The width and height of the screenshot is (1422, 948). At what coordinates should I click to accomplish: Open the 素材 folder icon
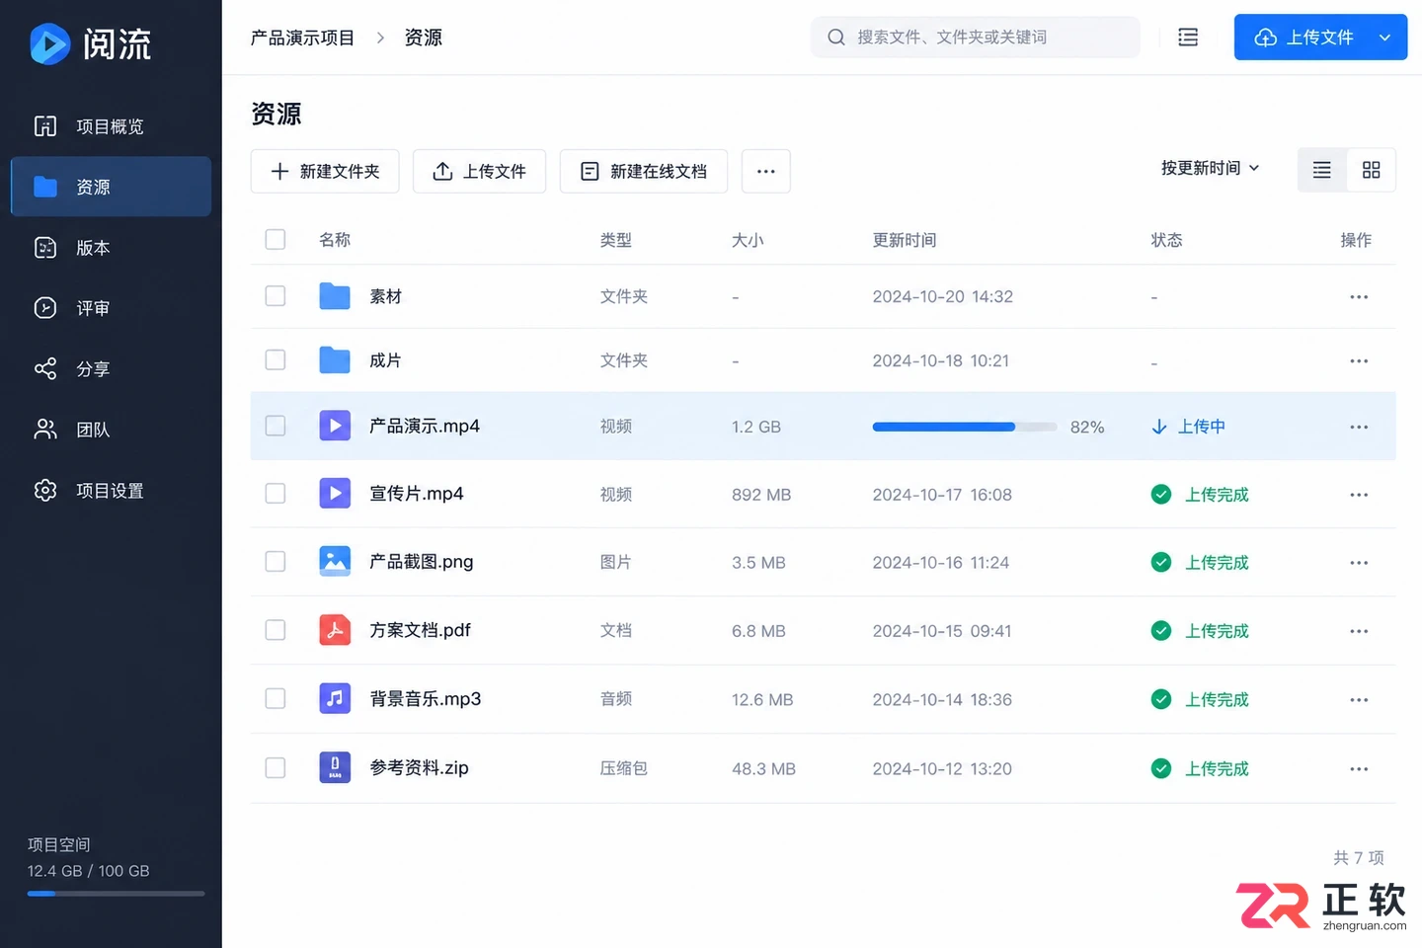tap(335, 296)
